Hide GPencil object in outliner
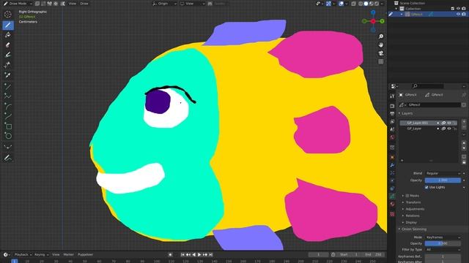 pyautogui.click(x=458, y=14)
